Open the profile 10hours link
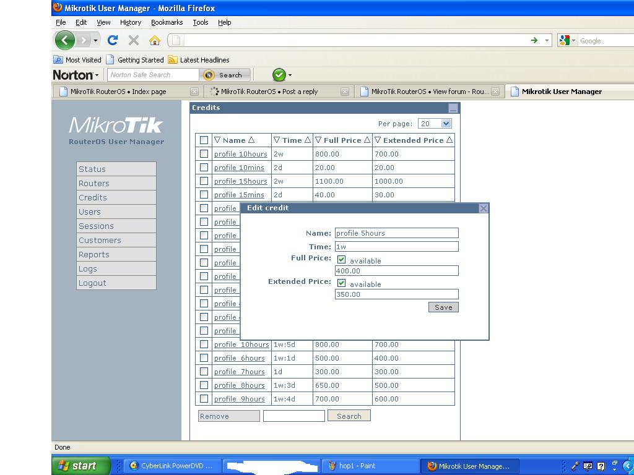Viewport: 634px width, 475px height. click(241, 154)
